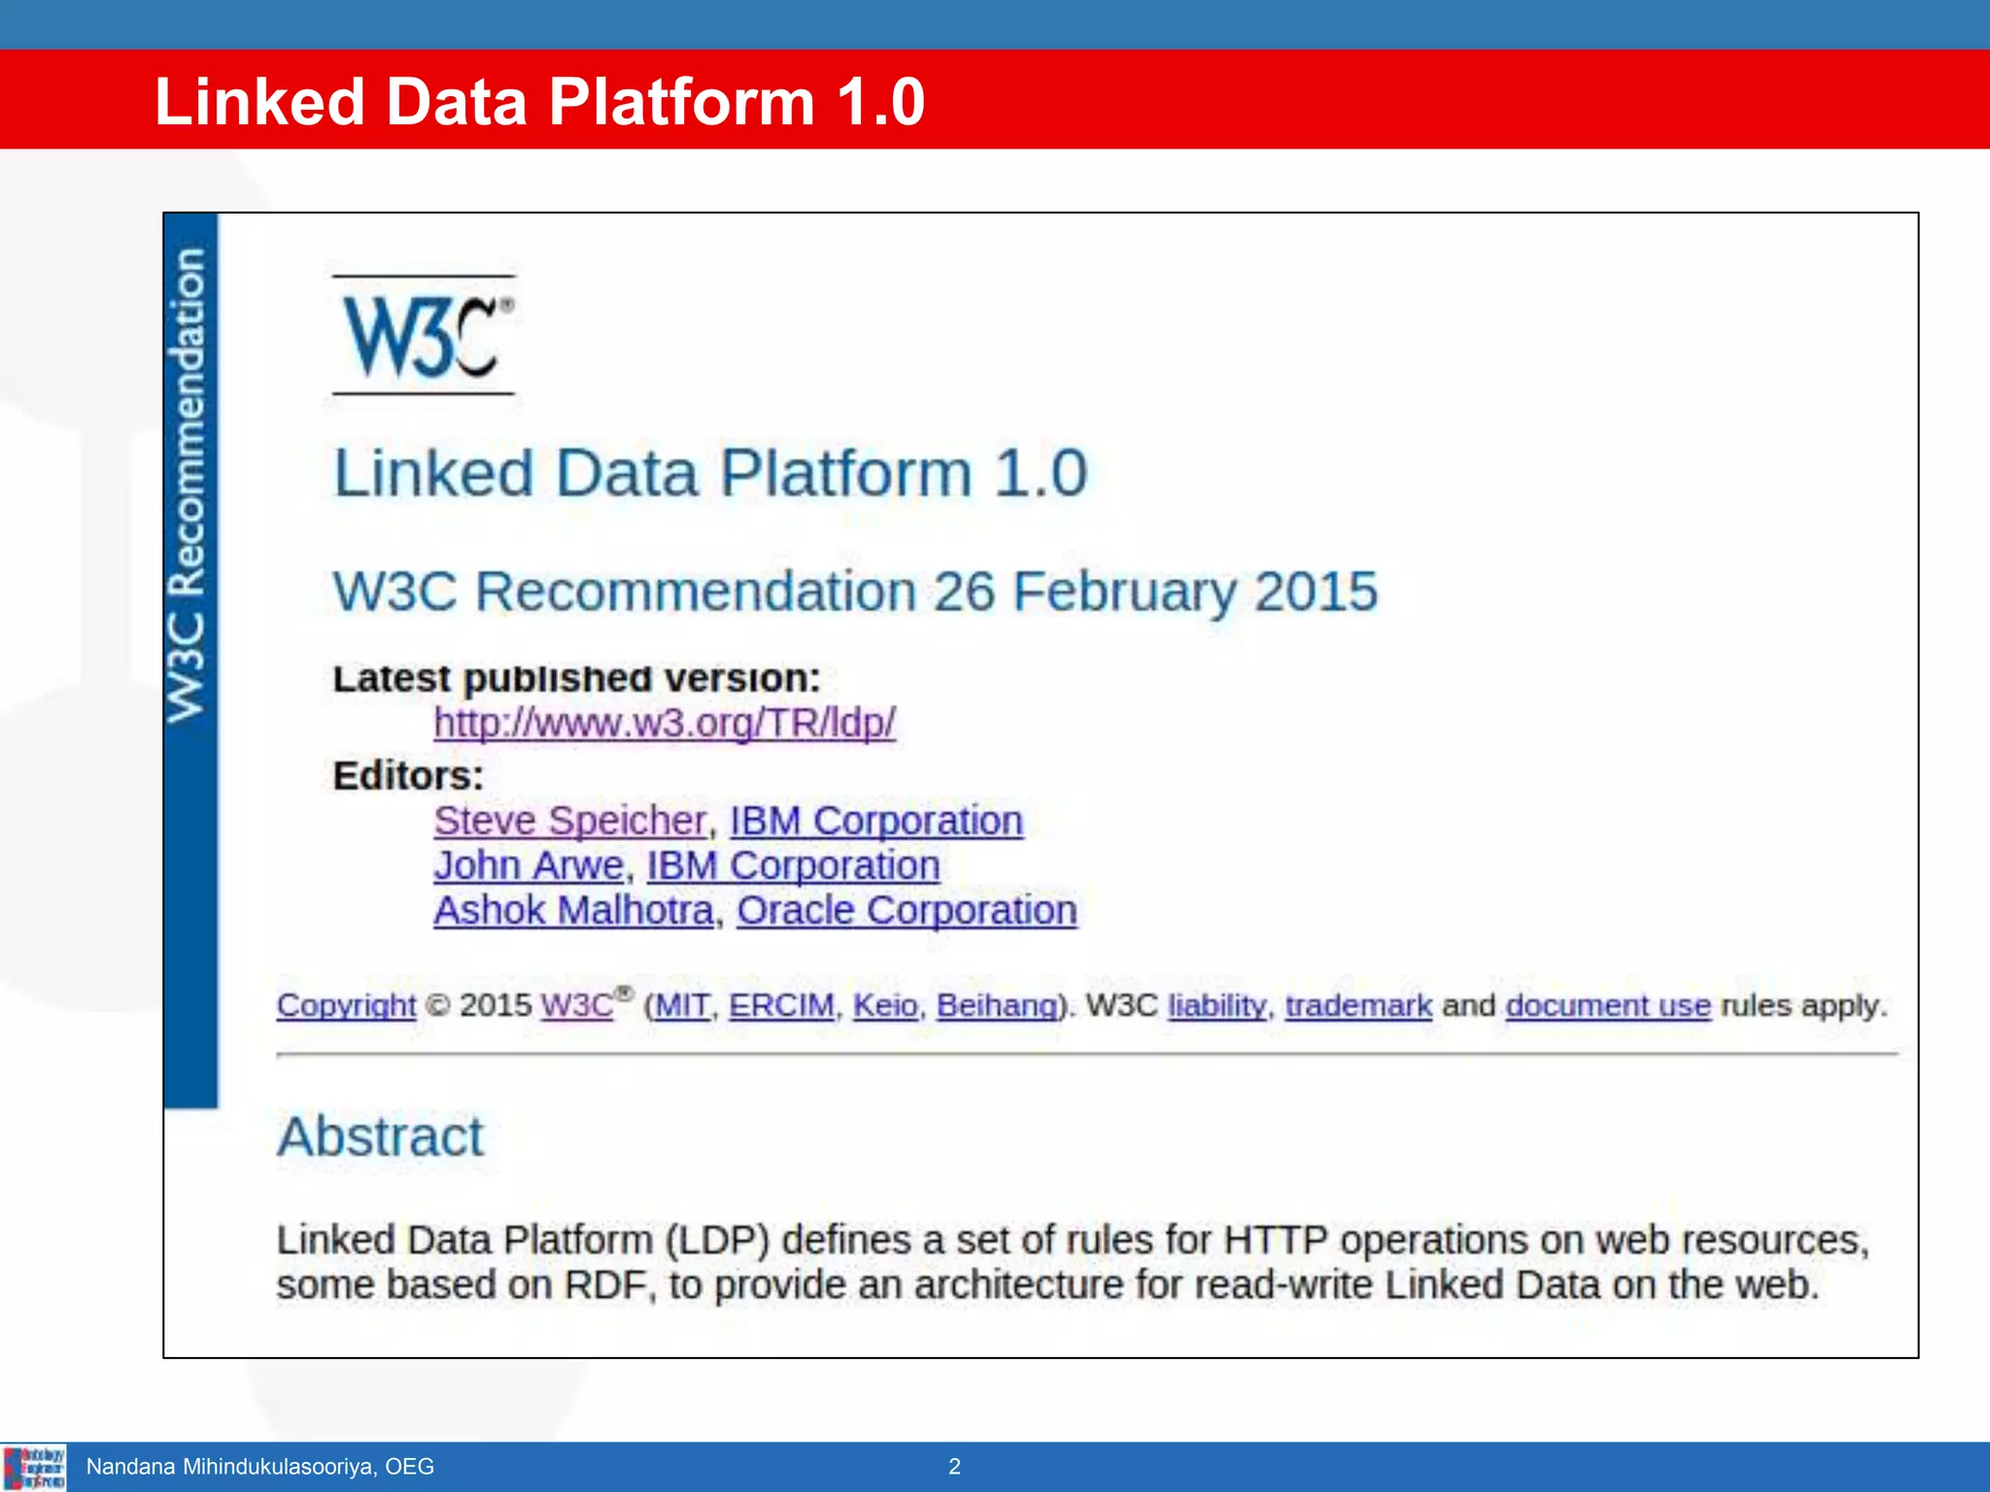Open the MIT link
Viewport: 1990px width, 1492px height.
pos(682,1004)
